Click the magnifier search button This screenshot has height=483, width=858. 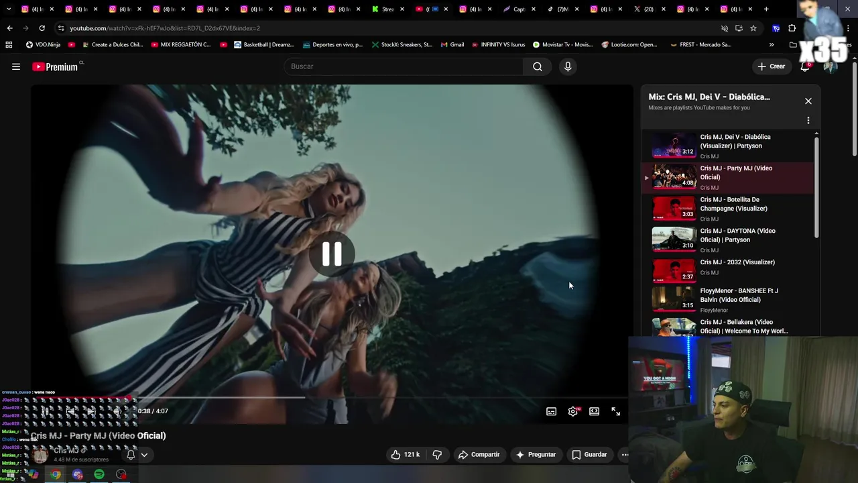pos(537,66)
